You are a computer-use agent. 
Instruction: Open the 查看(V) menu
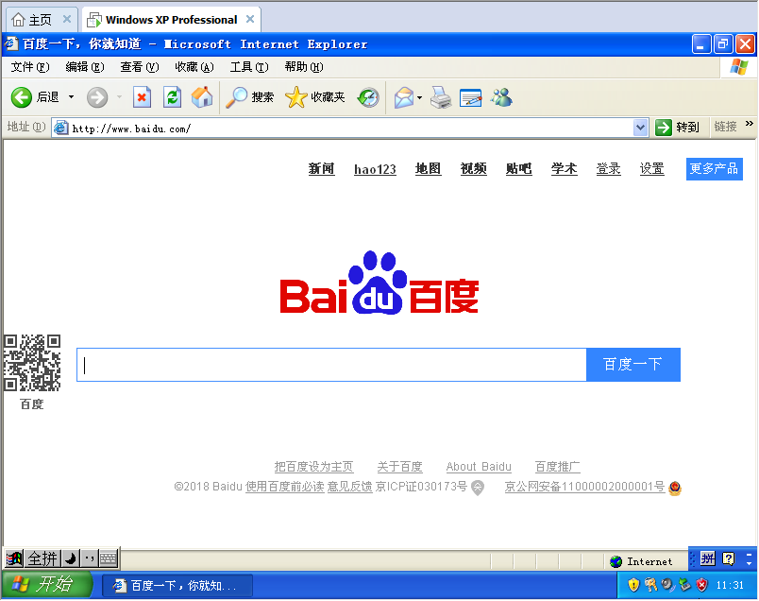tap(140, 67)
